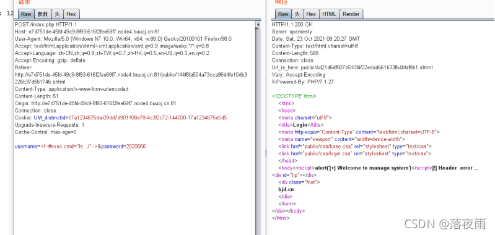Switch to the request Raw tab

coord(26,14)
